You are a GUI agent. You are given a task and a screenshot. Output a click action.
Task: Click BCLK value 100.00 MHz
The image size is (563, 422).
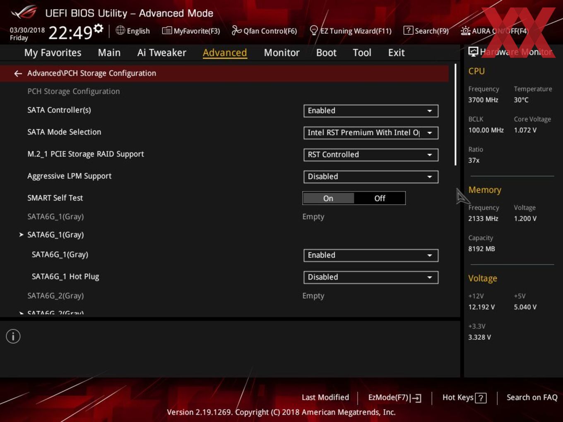(x=486, y=130)
